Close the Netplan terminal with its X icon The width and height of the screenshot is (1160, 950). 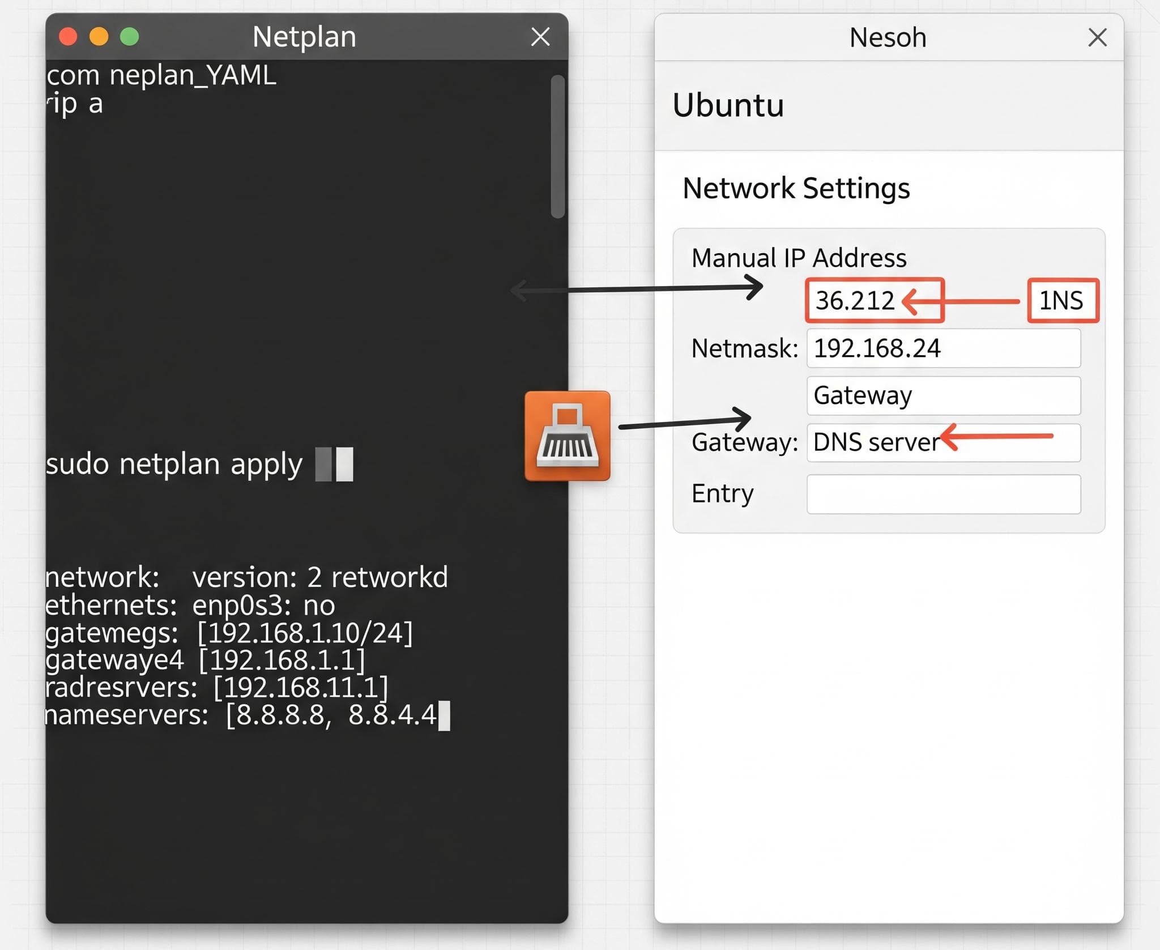[540, 37]
